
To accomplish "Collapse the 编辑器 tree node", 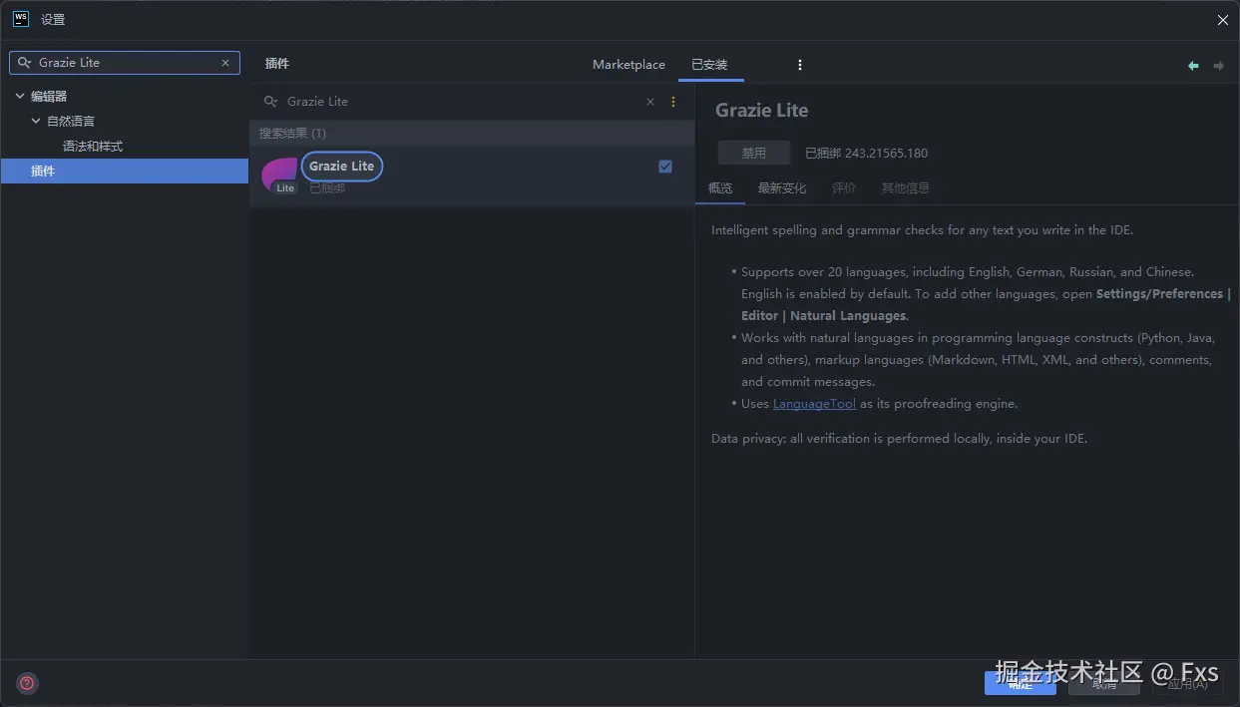I will (x=20, y=97).
